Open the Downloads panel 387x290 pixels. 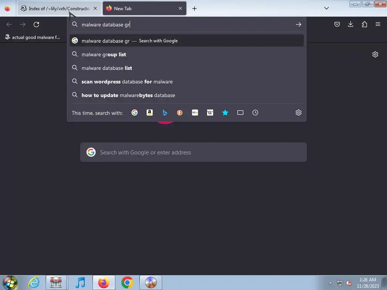pyautogui.click(x=350, y=24)
